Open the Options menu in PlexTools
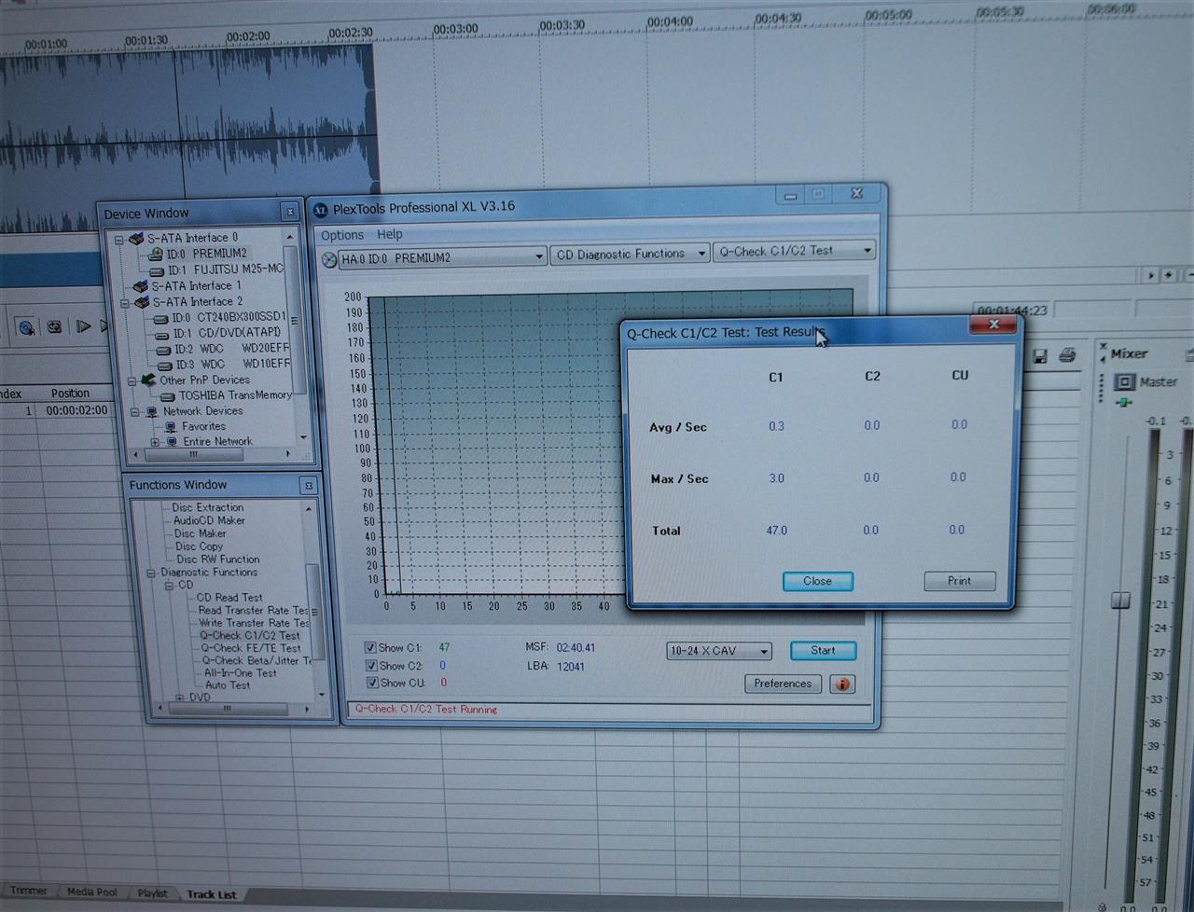This screenshot has height=912, width=1194. tap(342, 235)
